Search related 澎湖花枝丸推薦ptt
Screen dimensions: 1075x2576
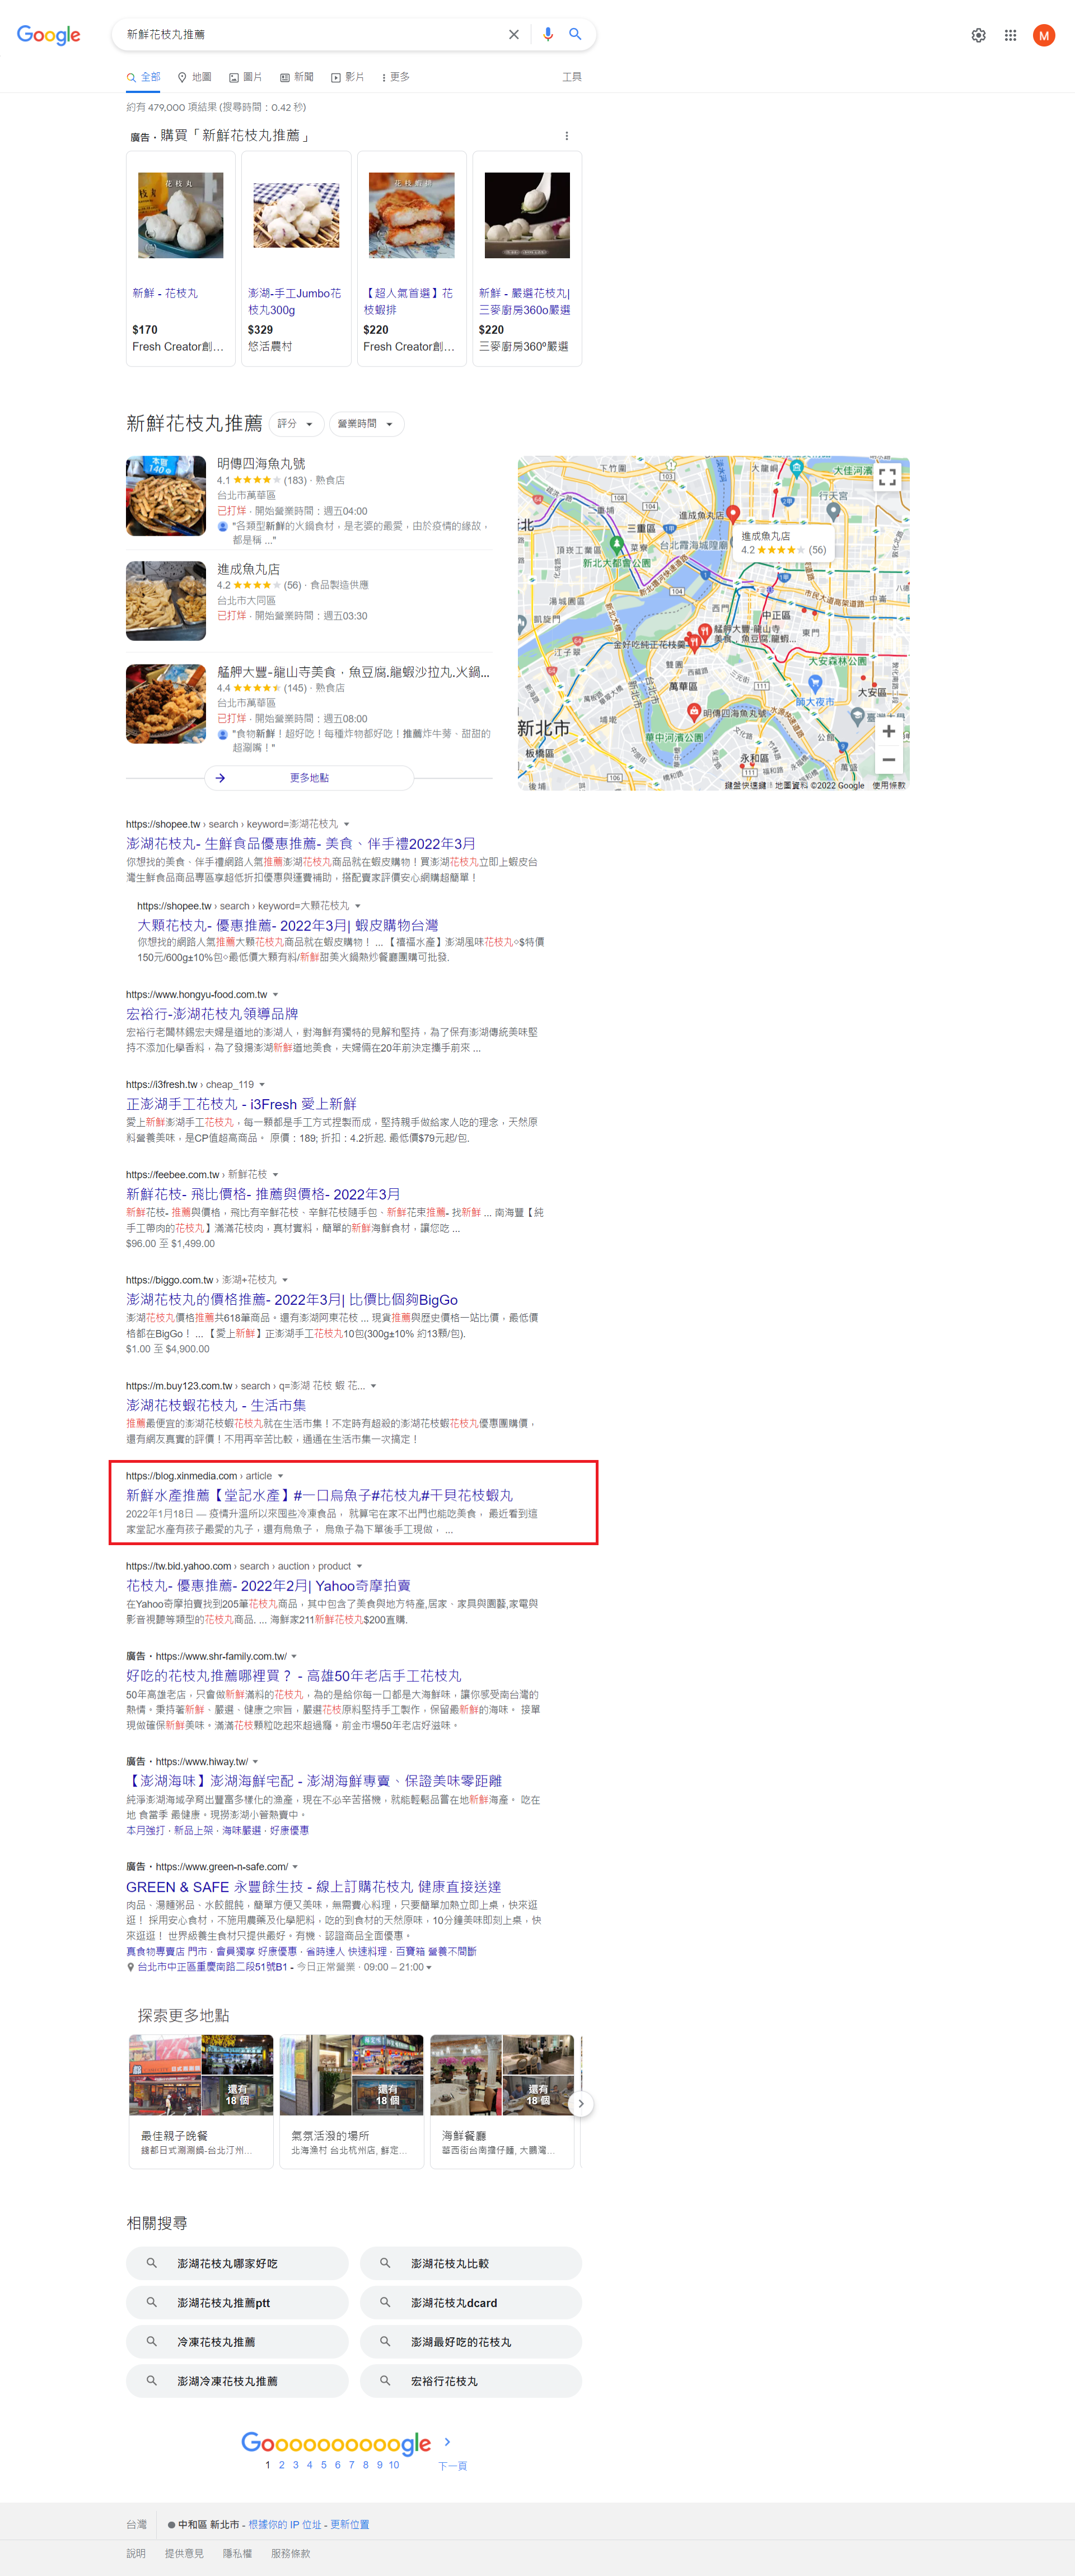pyautogui.click(x=237, y=2302)
